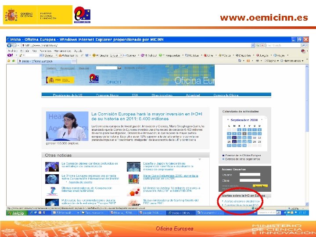316x237 pixels.
Task: Open the Marie Curie Fellowships 2010 news link
Action: pyautogui.click(x=170, y=177)
